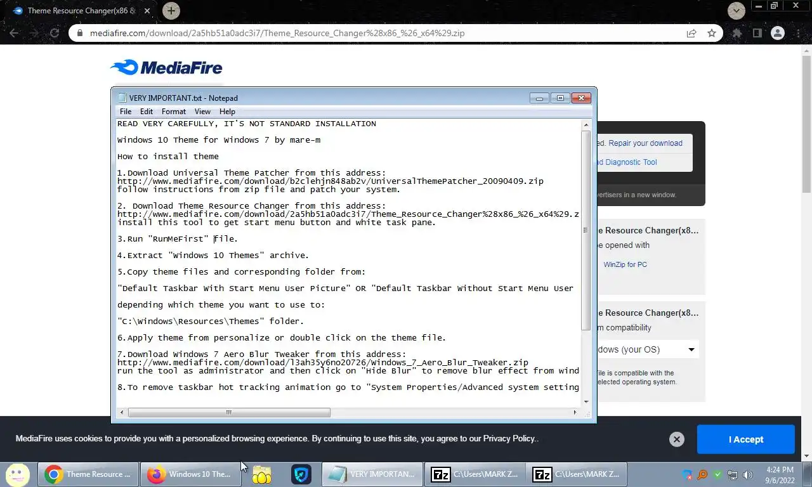The height and width of the screenshot is (487, 812).
Task: Switch to Firefox Windows 10 The... taskbar button
Action: pyautogui.click(x=191, y=474)
